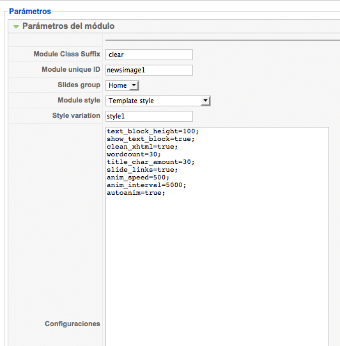Click the Parámetros heading link

pos(30,12)
